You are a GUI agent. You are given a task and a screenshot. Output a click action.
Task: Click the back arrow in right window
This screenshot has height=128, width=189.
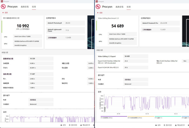point(98,13)
